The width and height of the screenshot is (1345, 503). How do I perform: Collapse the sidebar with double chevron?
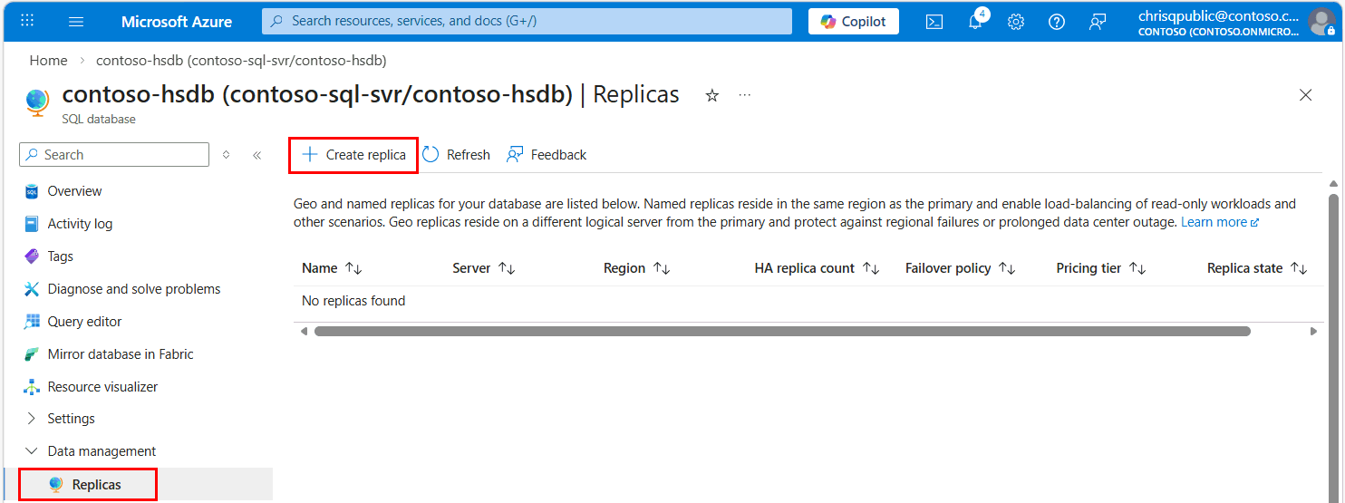pos(256,155)
